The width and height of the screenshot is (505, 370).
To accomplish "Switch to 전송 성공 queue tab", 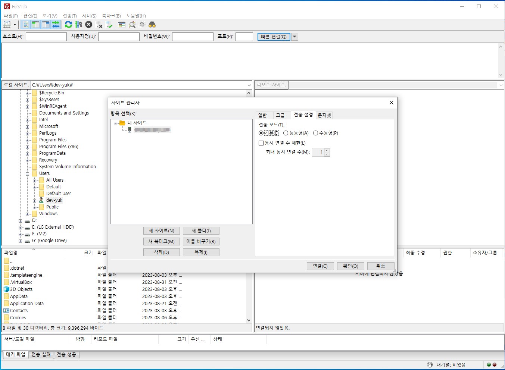I will coord(66,355).
